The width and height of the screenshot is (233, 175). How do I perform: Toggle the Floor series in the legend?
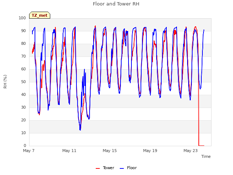pyautogui.click(x=128, y=168)
